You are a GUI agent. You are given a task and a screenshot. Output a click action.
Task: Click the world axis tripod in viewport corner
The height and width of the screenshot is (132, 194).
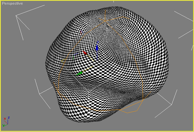(x=6, y=121)
